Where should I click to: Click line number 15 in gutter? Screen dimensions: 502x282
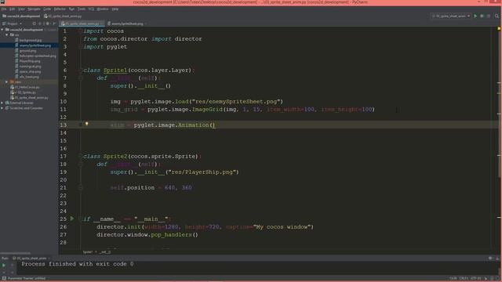point(64,141)
